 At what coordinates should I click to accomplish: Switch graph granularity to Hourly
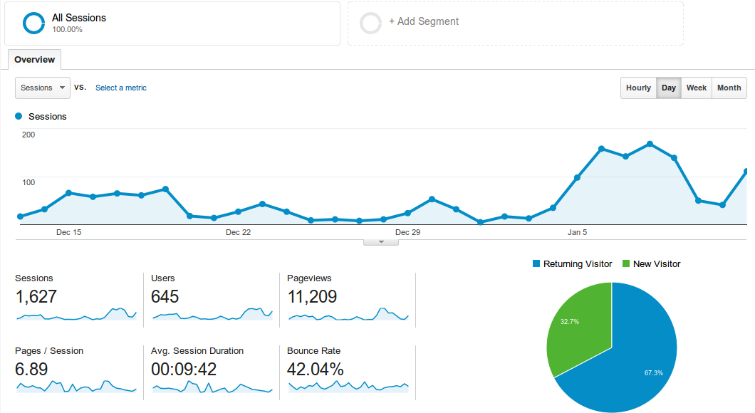click(638, 88)
